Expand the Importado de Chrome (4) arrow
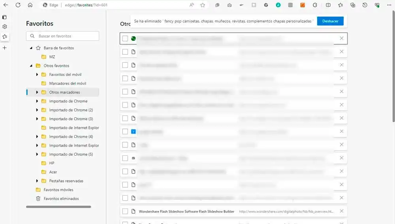The width and height of the screenshot is (395, 224). [37, 137]
